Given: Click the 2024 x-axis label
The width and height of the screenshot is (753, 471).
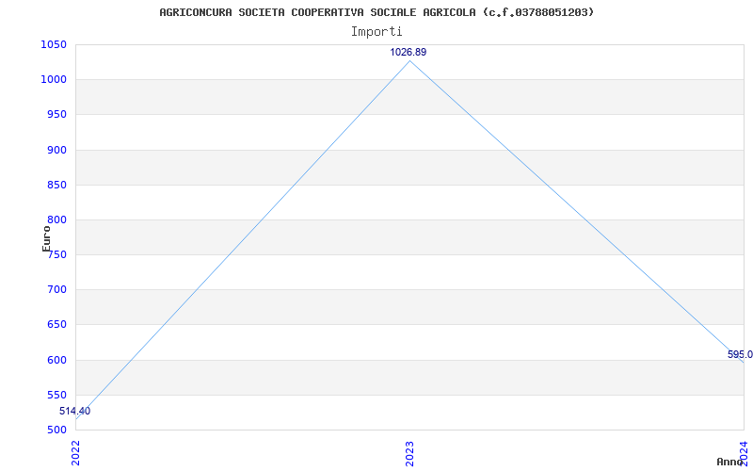Looking at the screenshot, I should pyautogui.click(x=744, y=453).
